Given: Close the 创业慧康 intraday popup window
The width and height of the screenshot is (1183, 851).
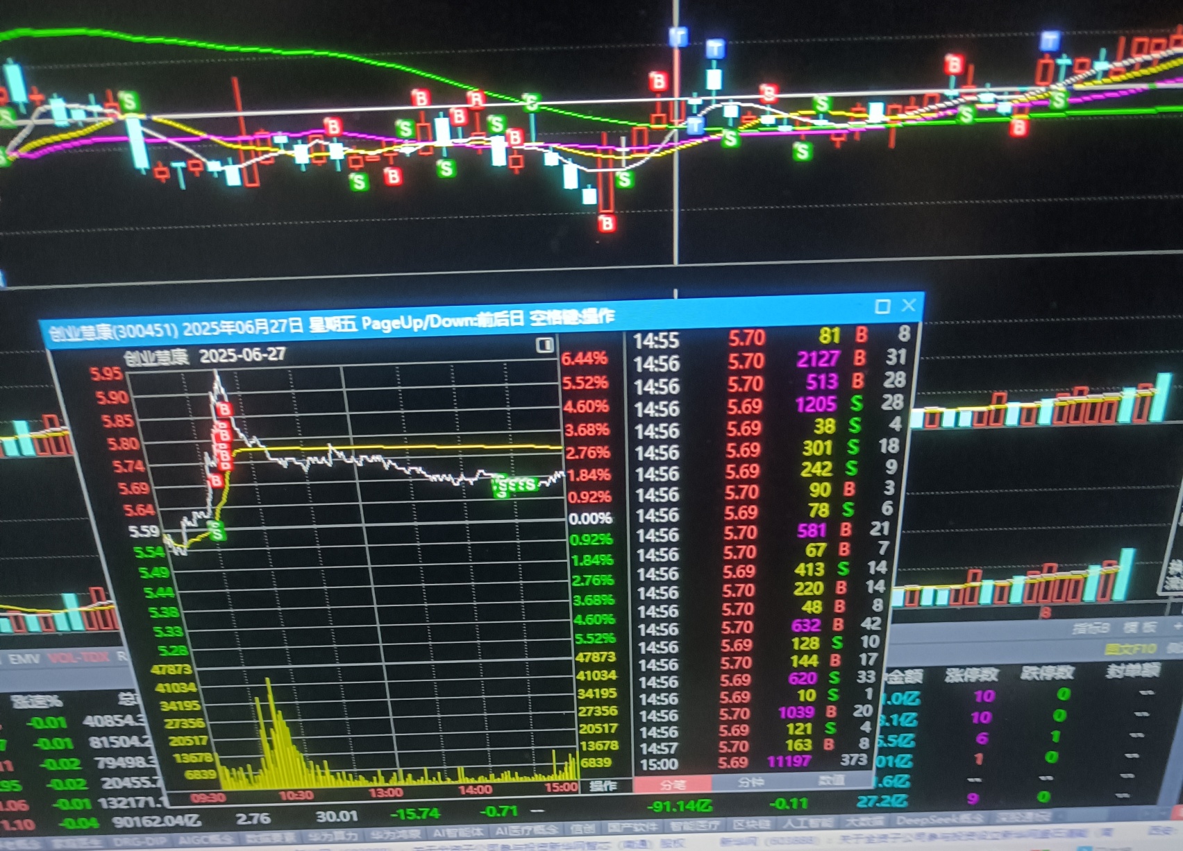Looking at the screenshot, I should point(908,304).
